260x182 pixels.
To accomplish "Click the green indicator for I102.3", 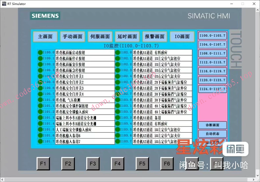I will tap(118, 70).
